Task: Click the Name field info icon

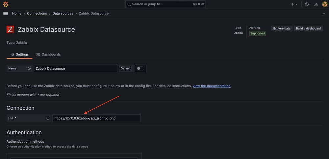Action: click(x=29, y=69)
